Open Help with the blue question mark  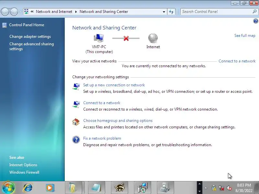pyautogui.click(x=255, y=21)
